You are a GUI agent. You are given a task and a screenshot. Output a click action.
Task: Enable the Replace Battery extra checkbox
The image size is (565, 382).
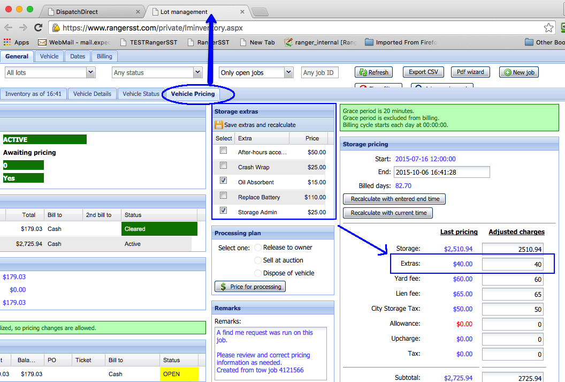tap(224, 196)
